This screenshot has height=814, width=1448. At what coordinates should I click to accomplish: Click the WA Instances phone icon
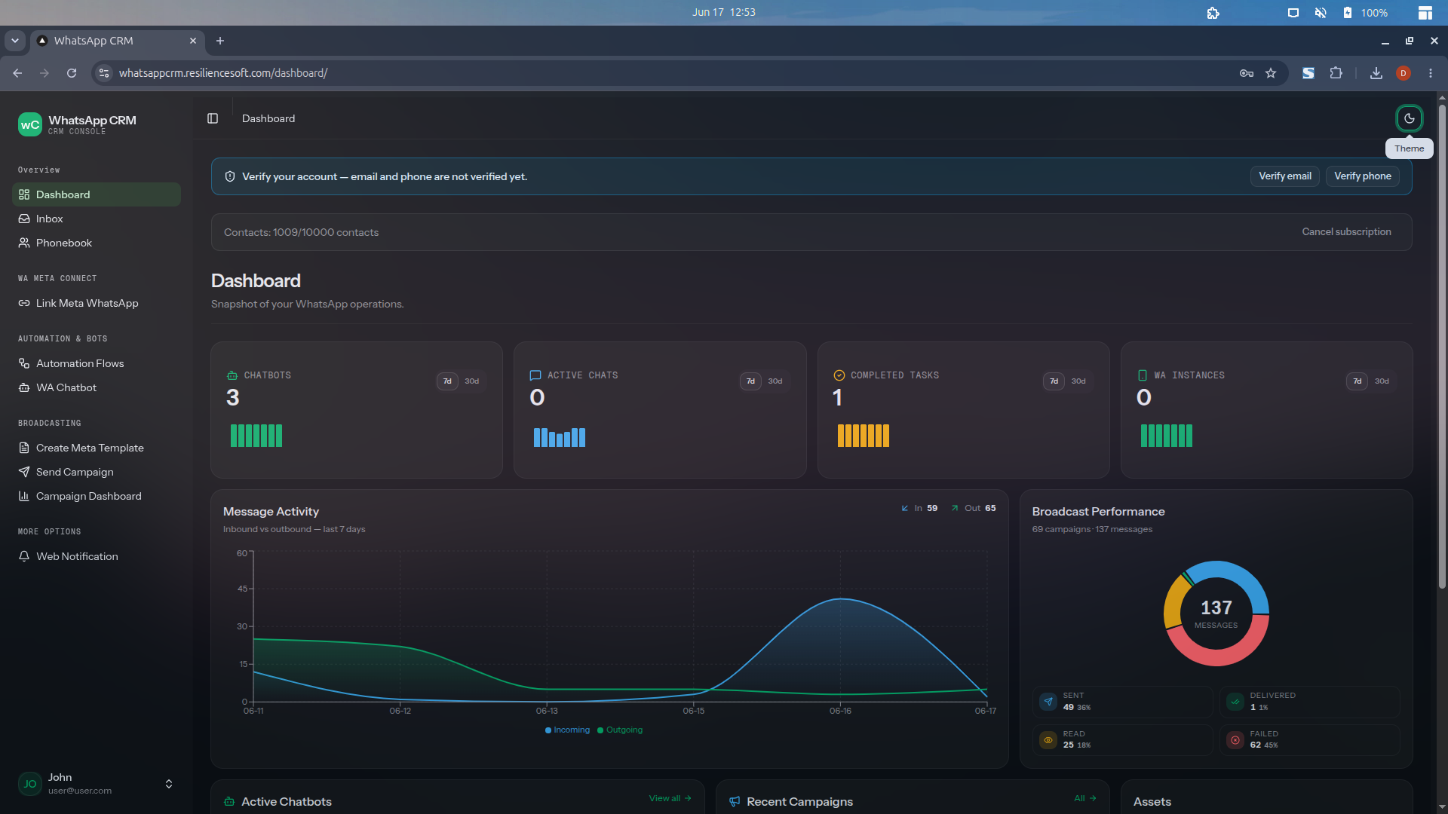1143,375
